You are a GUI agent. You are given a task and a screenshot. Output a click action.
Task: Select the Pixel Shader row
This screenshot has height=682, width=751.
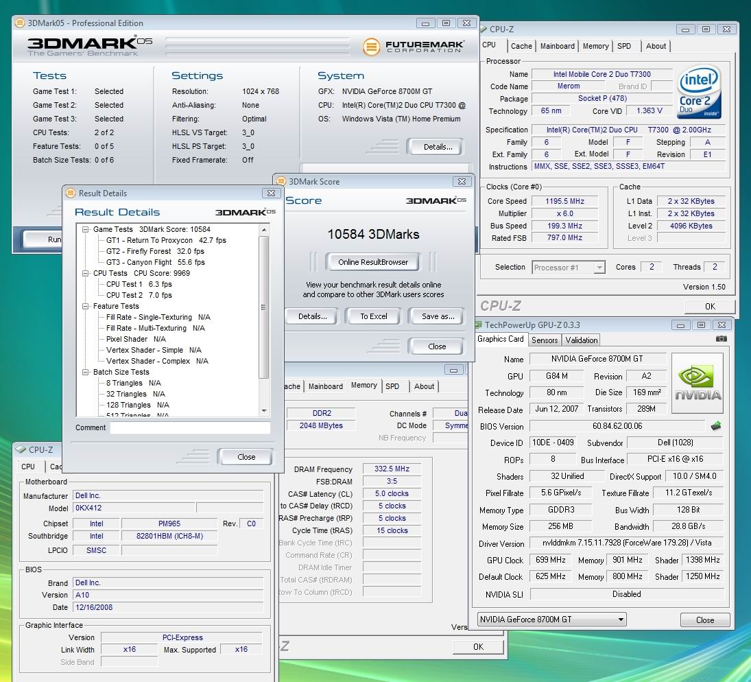[136, 340]
